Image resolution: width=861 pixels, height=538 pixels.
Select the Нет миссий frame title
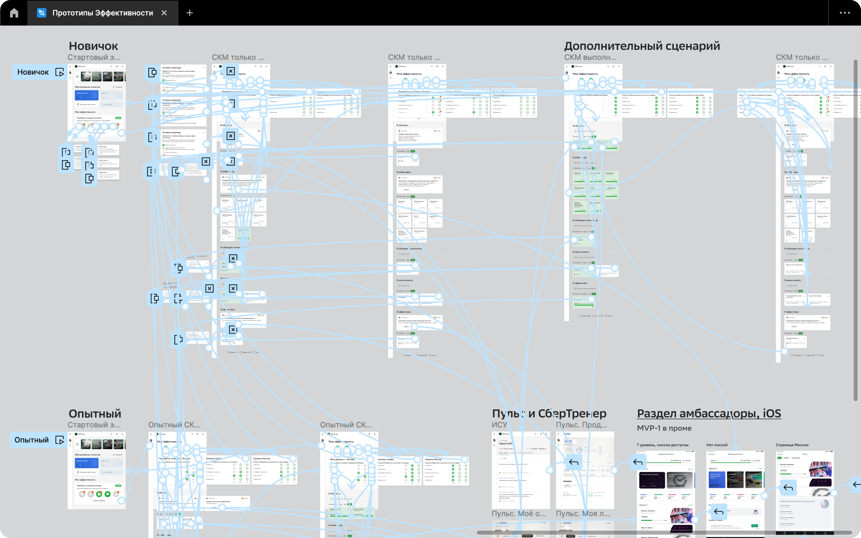[717, 445]
